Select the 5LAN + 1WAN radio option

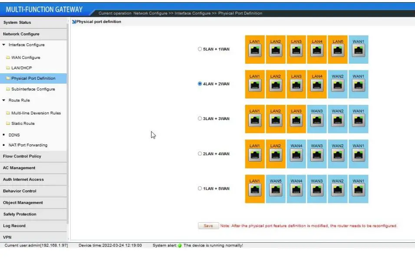(200, 49)
